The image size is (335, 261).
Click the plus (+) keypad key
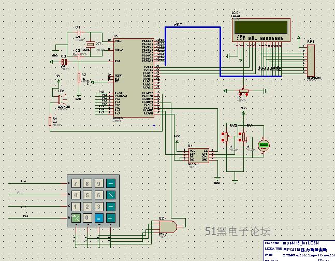point(111,218)
